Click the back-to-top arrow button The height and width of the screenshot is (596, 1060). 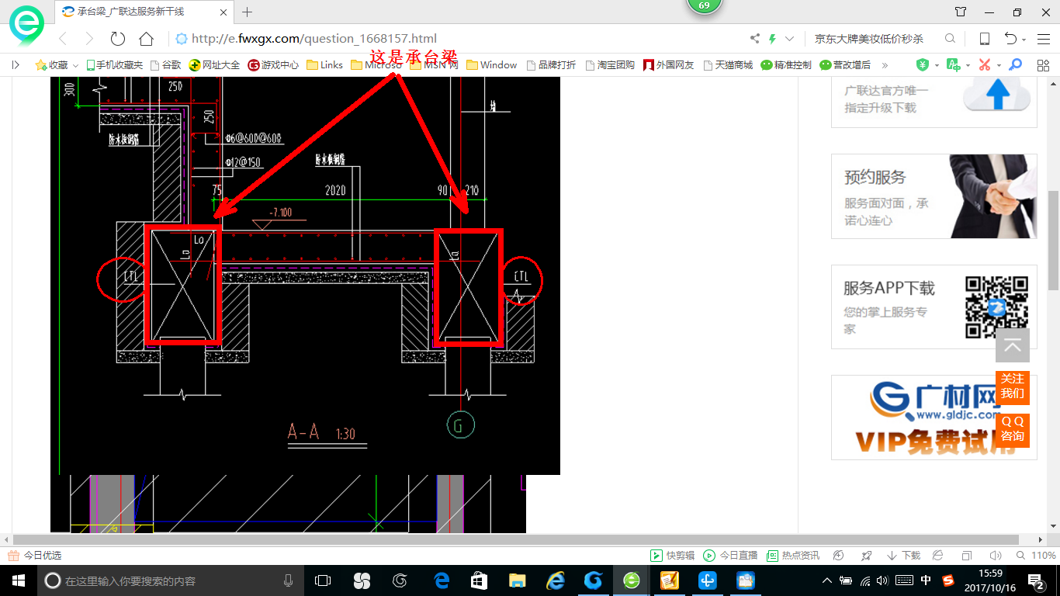1013,345
